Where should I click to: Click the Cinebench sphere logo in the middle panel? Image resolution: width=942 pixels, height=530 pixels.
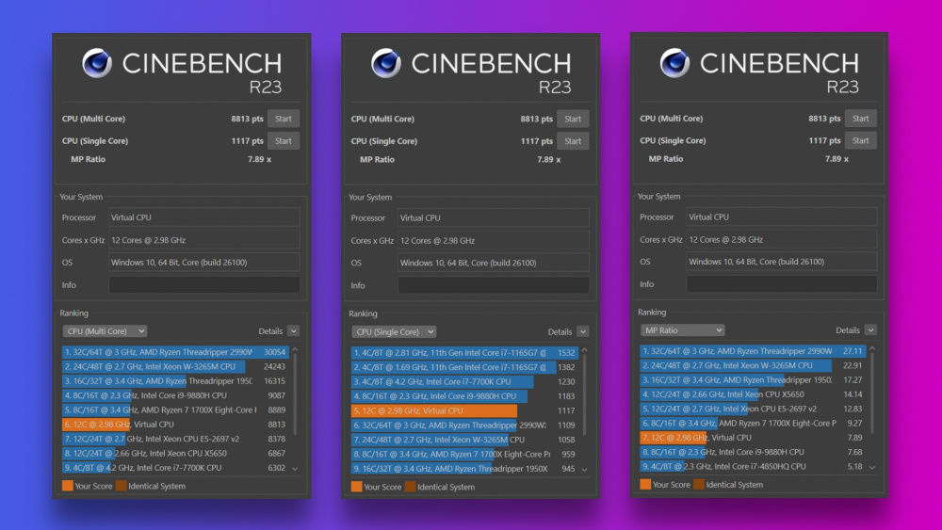386,63
